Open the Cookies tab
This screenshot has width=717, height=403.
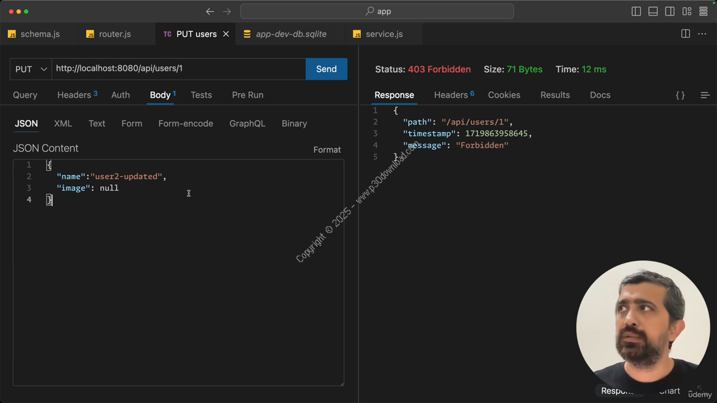[504, 95]
